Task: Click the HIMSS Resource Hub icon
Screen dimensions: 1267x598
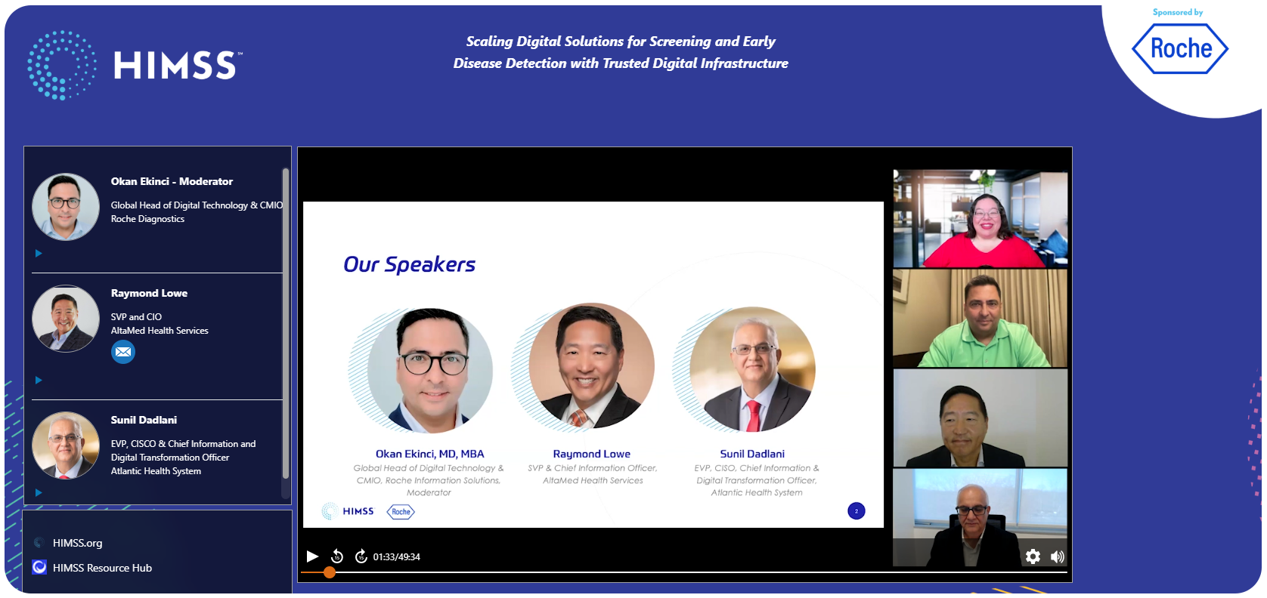Action: pos(39,567)
